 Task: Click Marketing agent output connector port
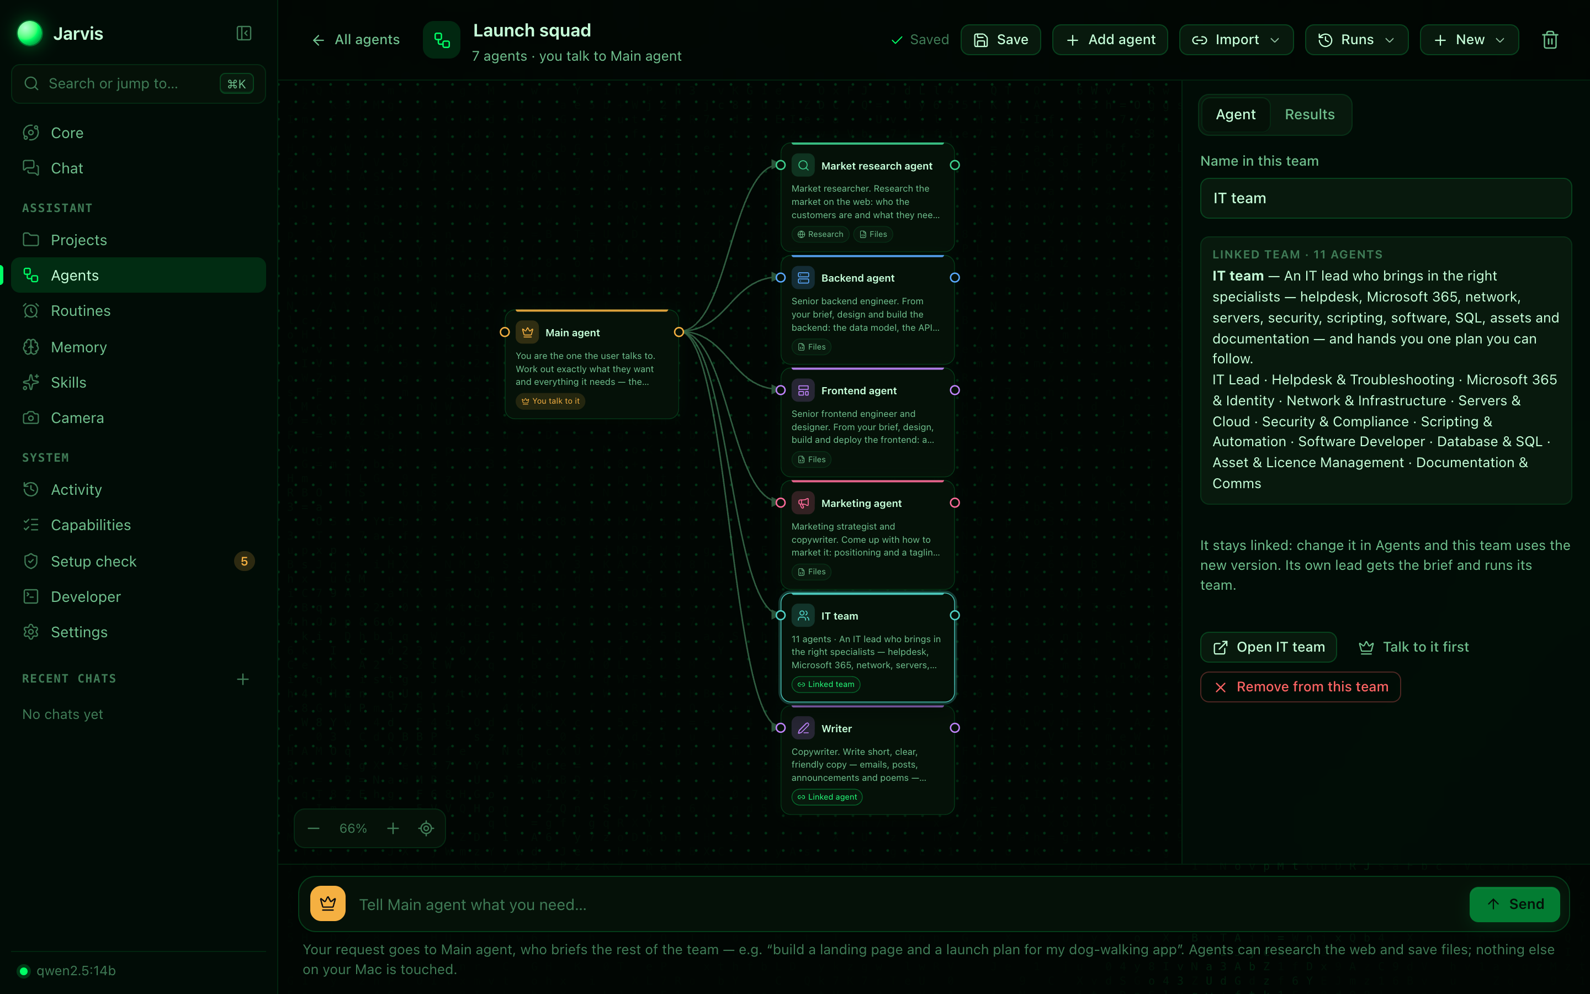pos(955,503)
